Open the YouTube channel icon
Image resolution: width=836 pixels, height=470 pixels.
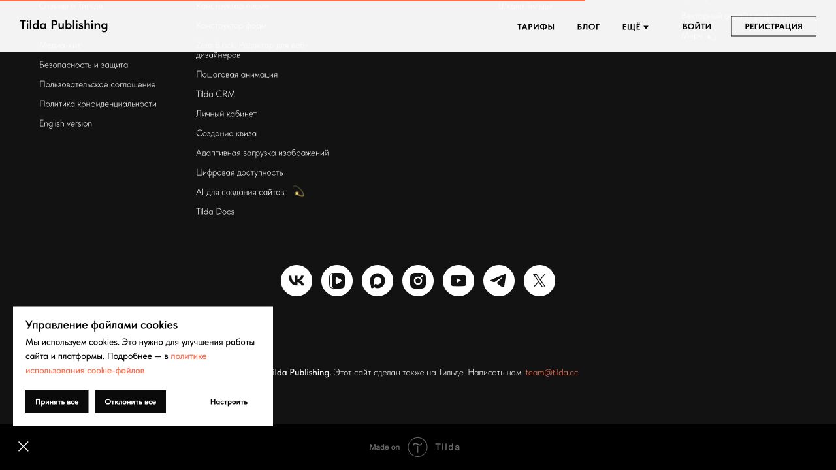coord(458,281)
